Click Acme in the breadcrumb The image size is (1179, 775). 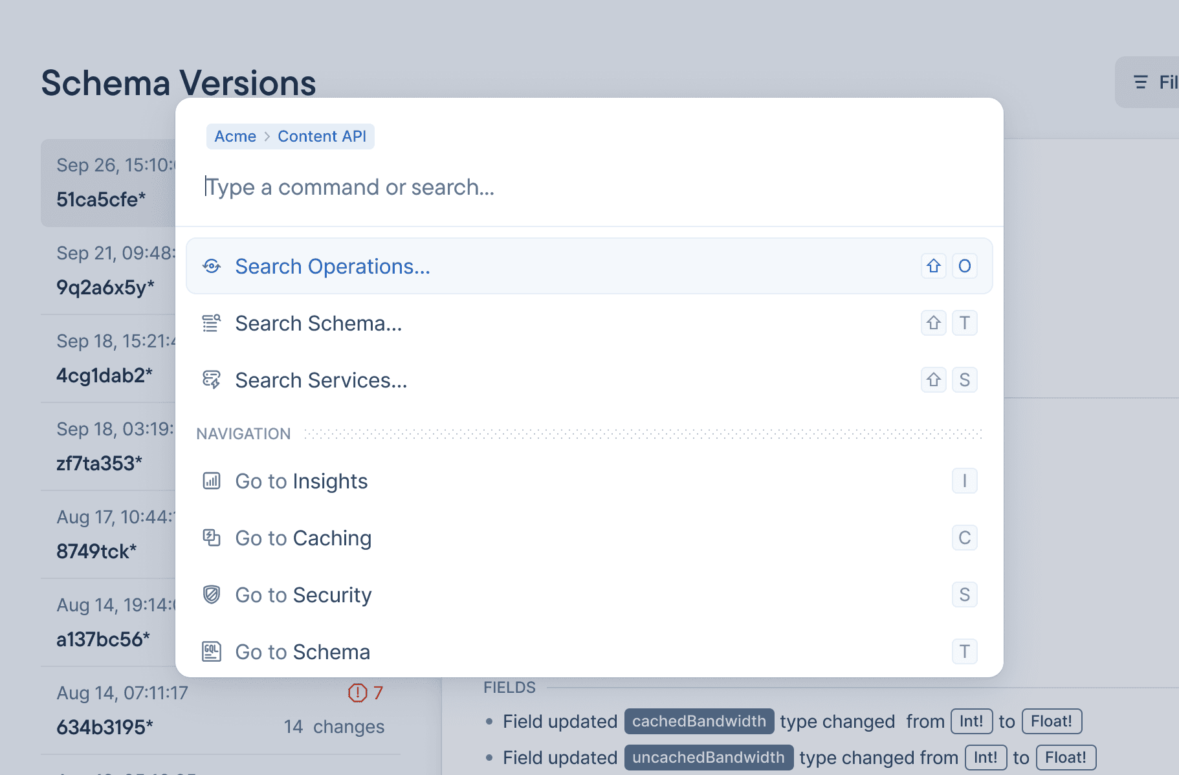tap(235, 136)
